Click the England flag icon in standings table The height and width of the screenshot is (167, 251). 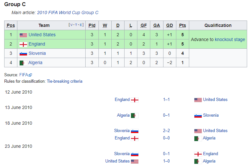tap(23, 44)
